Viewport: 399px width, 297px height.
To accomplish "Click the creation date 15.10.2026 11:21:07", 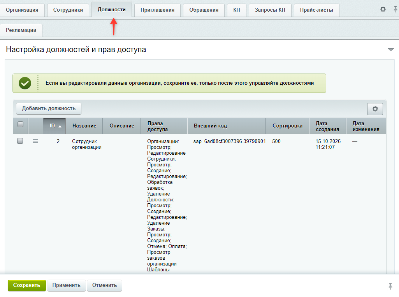I will (x=328, y=144).
